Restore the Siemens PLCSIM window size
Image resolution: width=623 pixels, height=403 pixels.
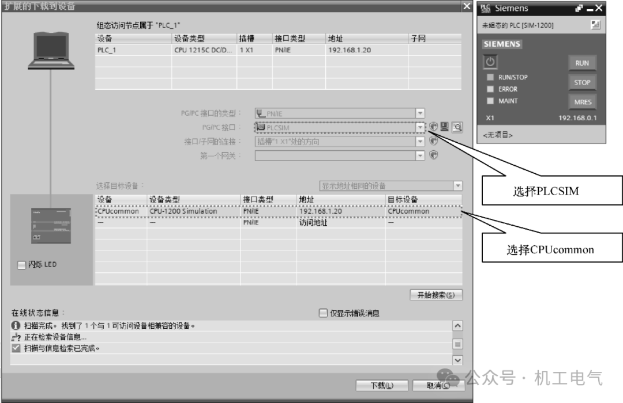[579, 8]
